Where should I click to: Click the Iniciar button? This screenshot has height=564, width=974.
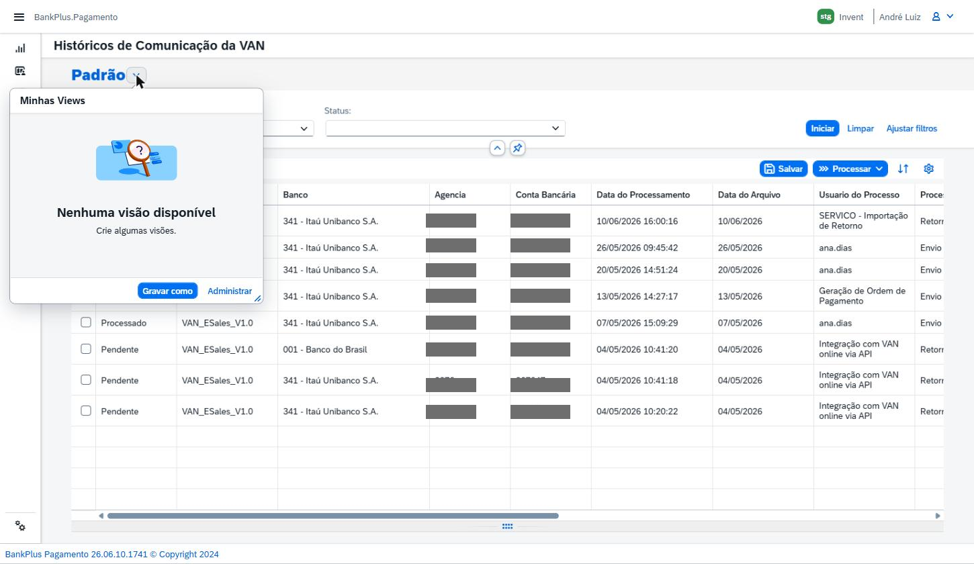822,128
